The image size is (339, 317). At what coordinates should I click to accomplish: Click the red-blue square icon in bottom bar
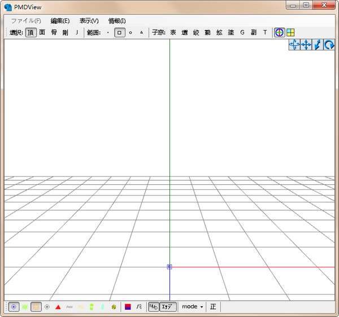(128, 307)
